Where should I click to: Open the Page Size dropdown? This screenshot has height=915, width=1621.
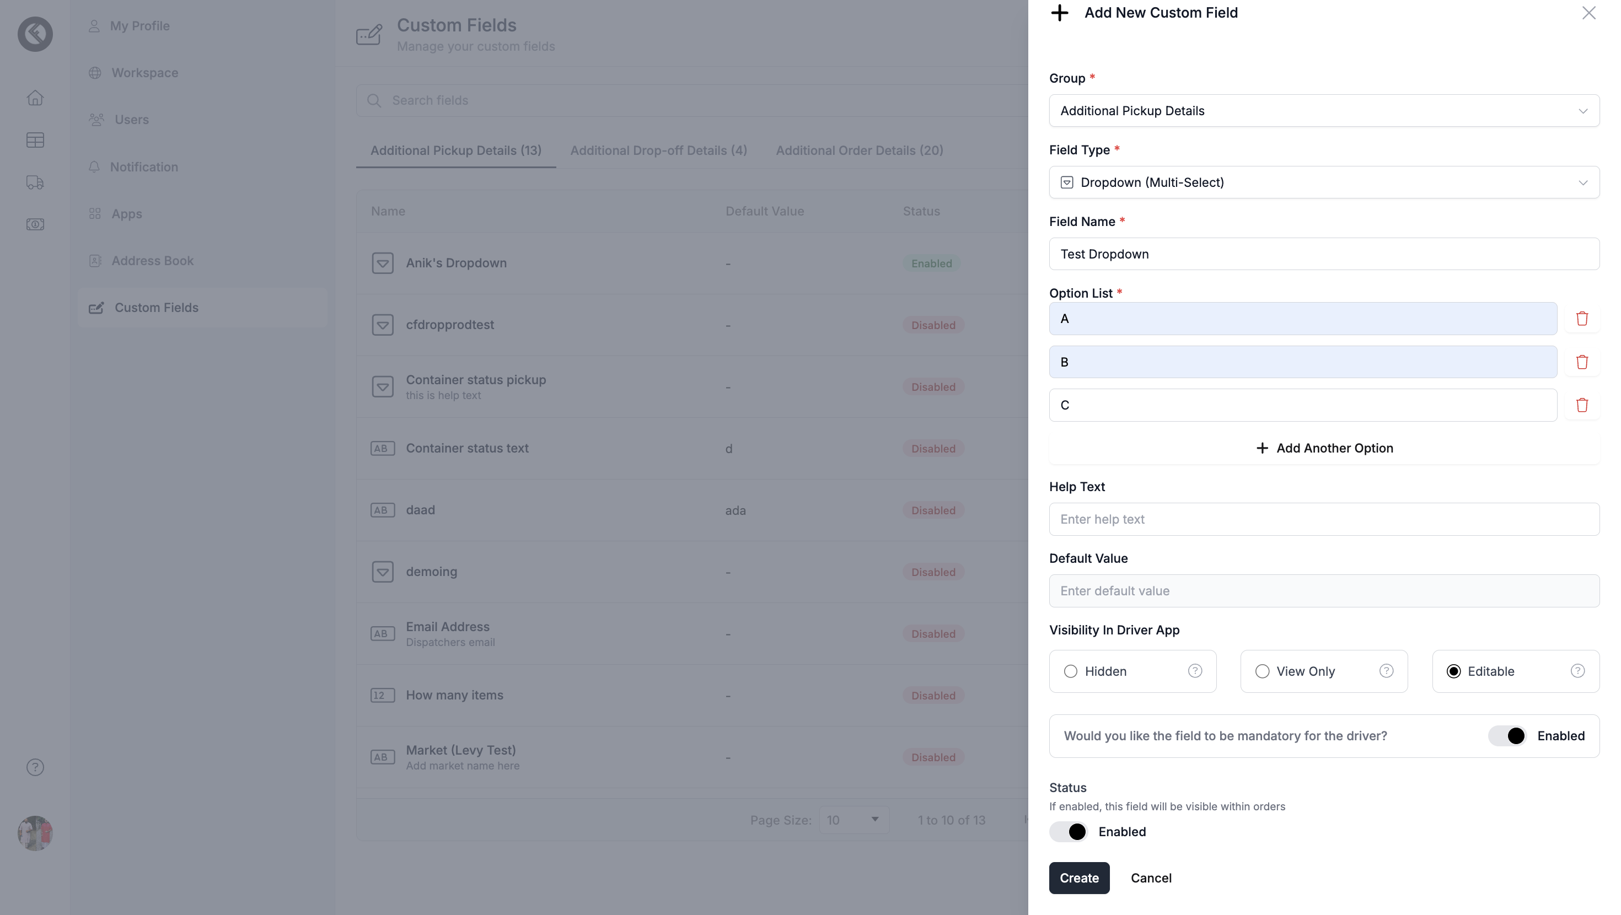tap(854, 820)
